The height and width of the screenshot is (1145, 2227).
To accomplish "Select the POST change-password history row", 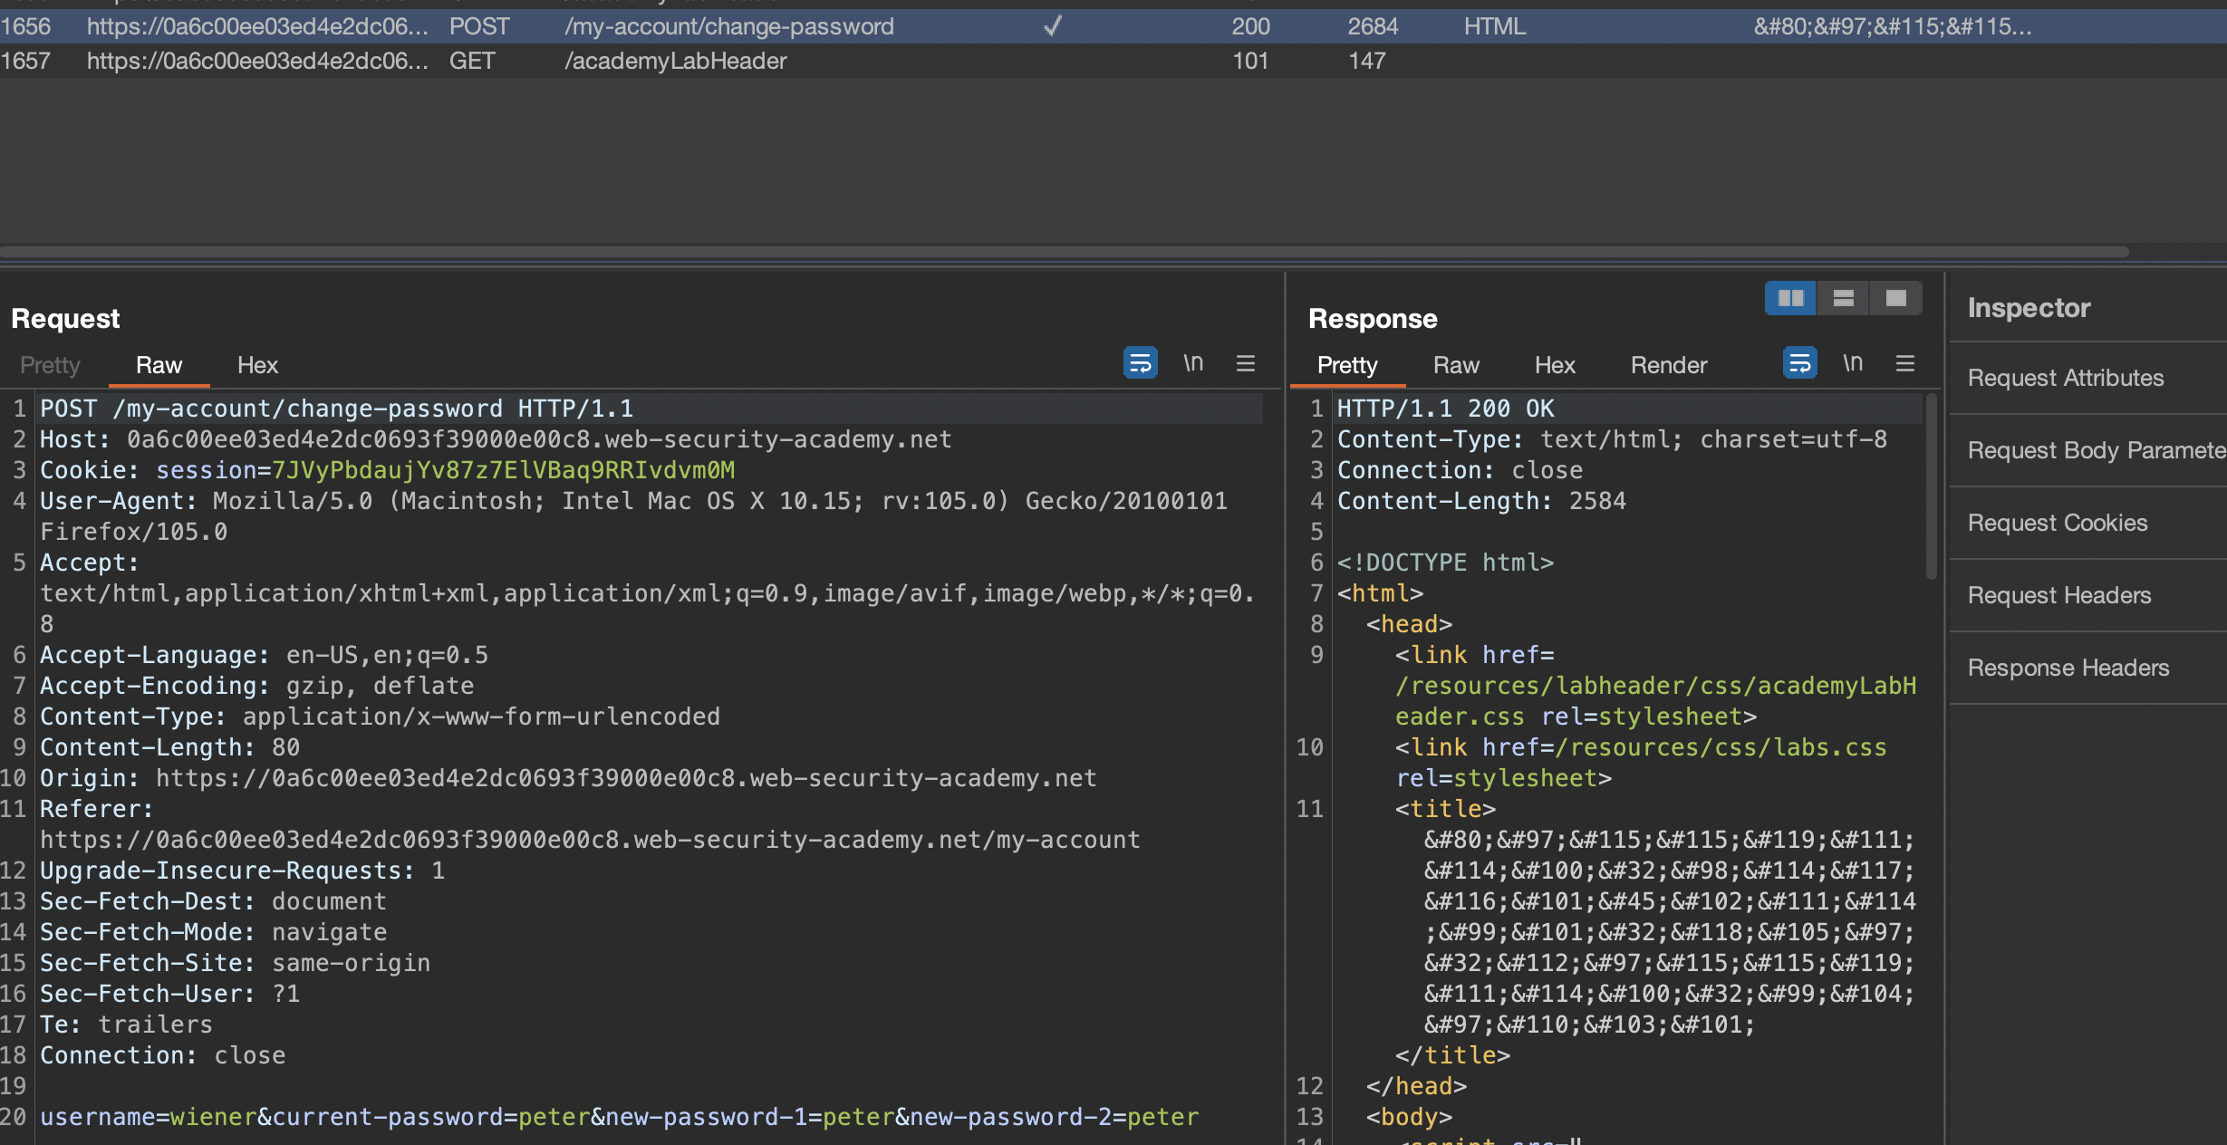I will (x=728, y=26).
